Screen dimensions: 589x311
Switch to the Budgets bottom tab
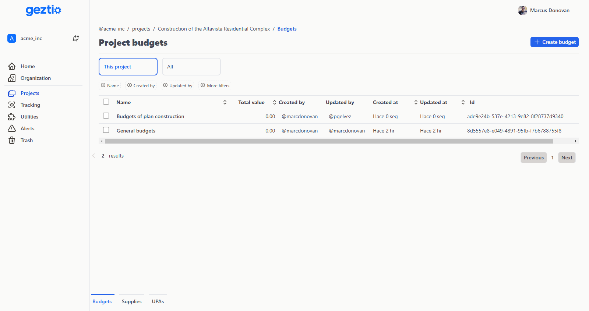click(102, 301)
